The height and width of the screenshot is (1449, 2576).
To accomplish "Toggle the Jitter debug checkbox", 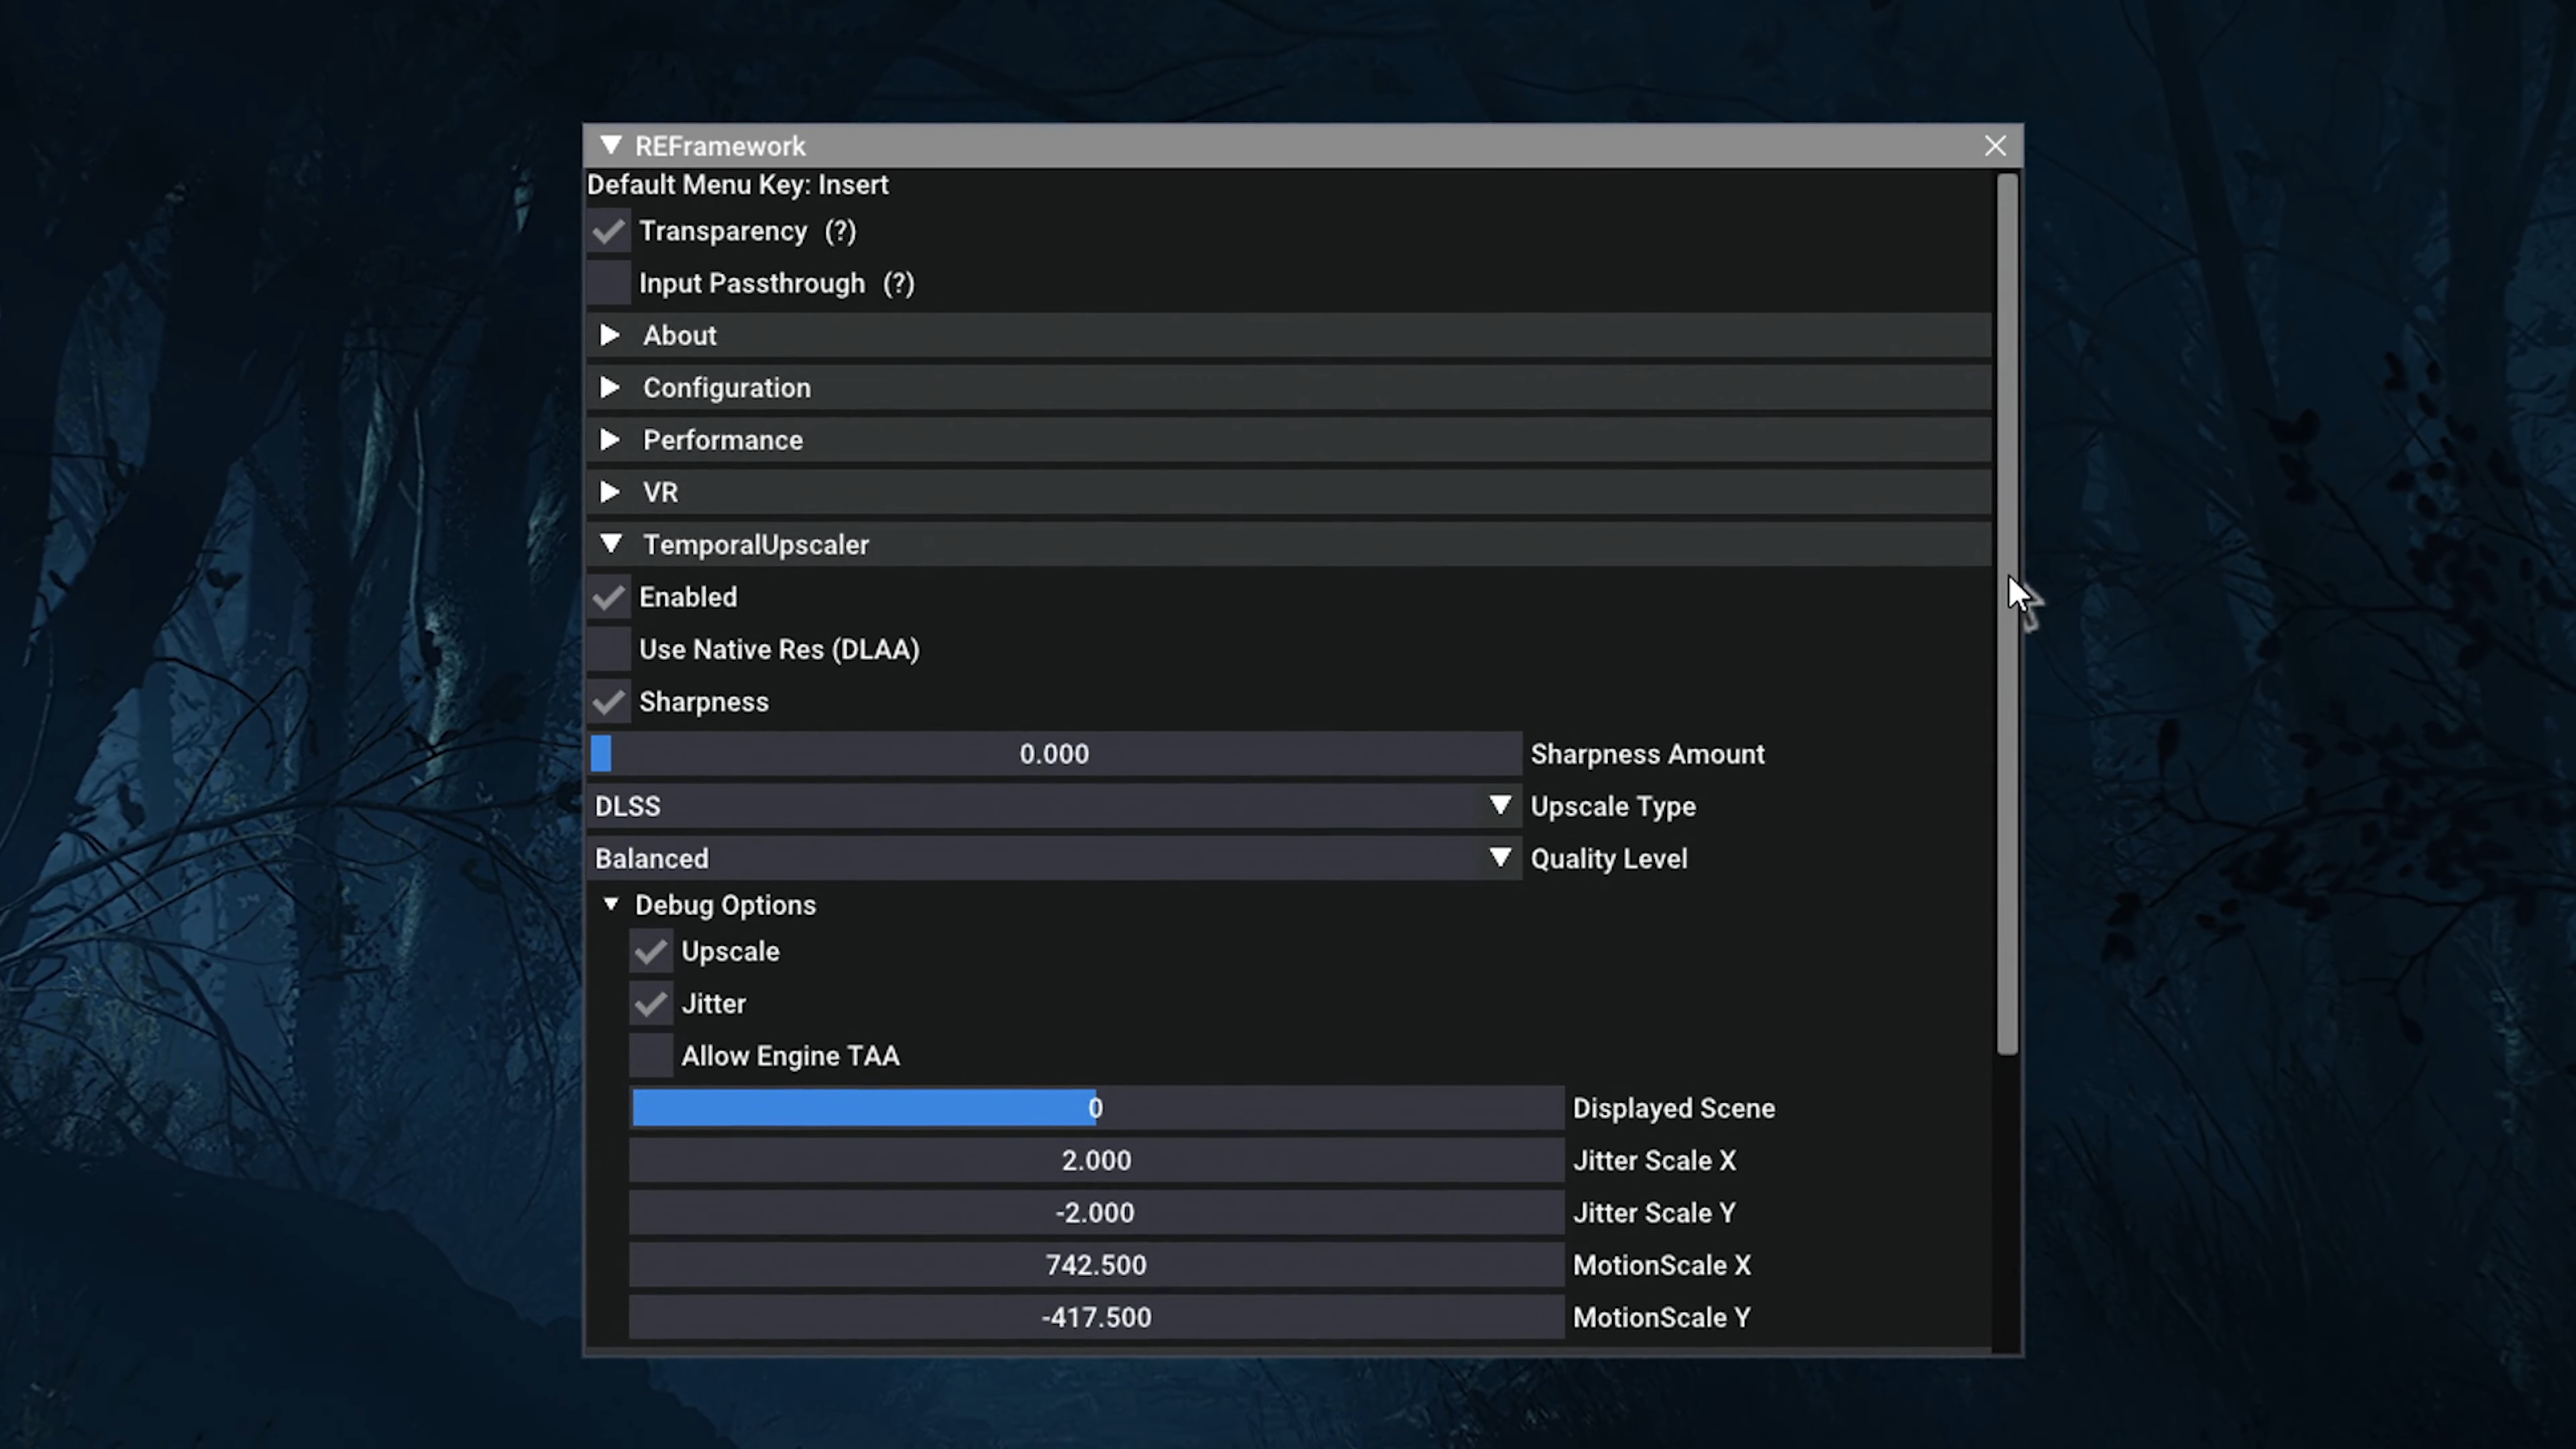I will point(651,1004).
